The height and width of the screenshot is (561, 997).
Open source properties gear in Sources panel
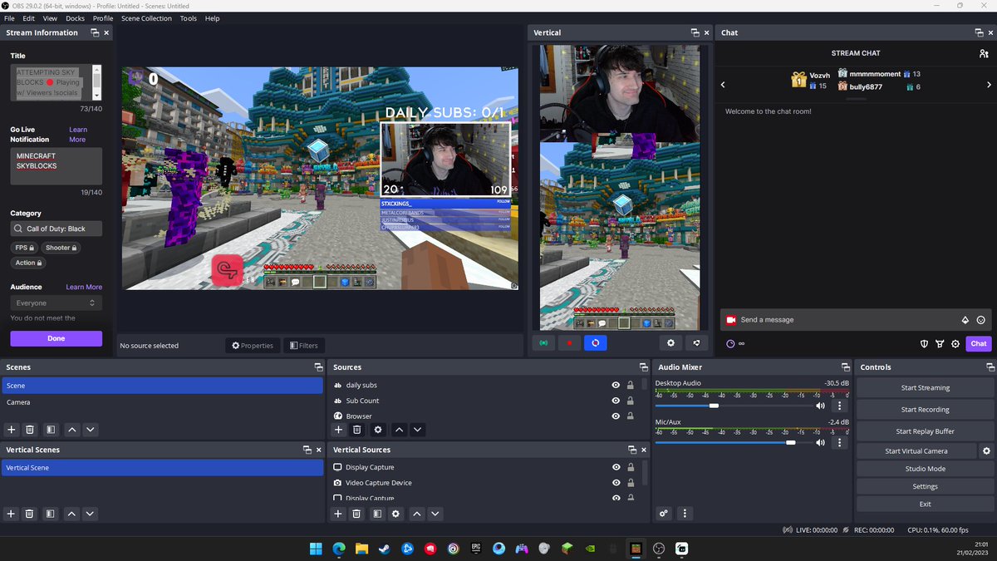click(378, 430)
